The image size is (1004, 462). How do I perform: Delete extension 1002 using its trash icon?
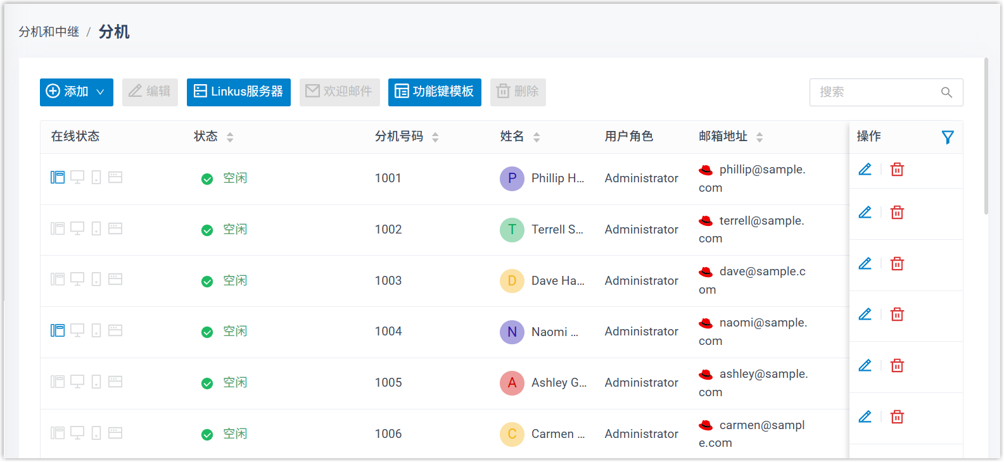point(897,213)
